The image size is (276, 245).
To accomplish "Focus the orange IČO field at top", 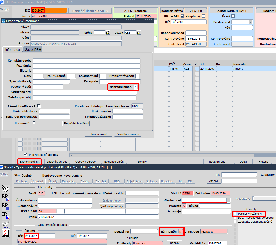I will point(49,11).
